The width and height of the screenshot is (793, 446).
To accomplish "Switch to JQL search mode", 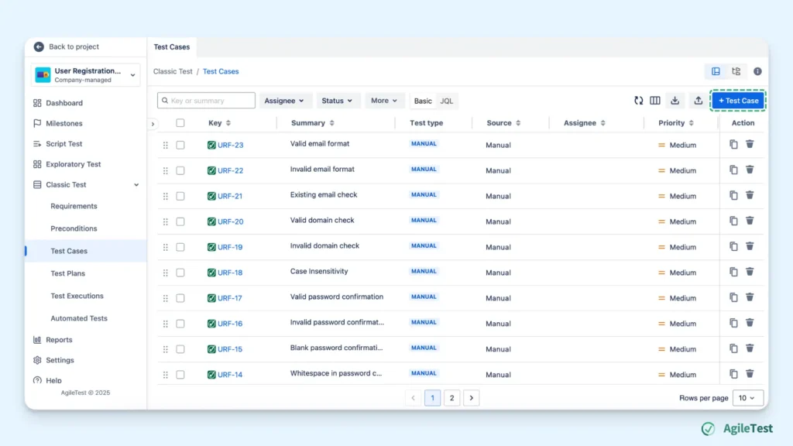I will [447, 101].
